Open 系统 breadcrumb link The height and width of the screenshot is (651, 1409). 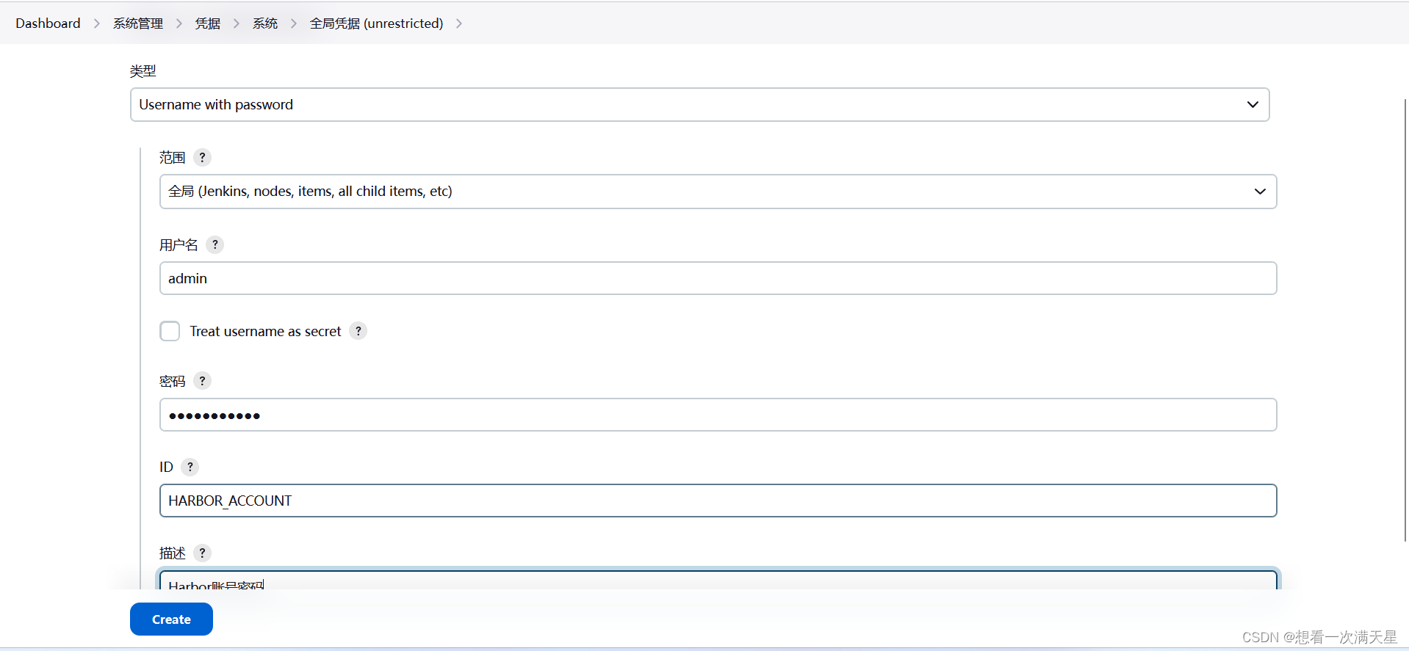264,23
